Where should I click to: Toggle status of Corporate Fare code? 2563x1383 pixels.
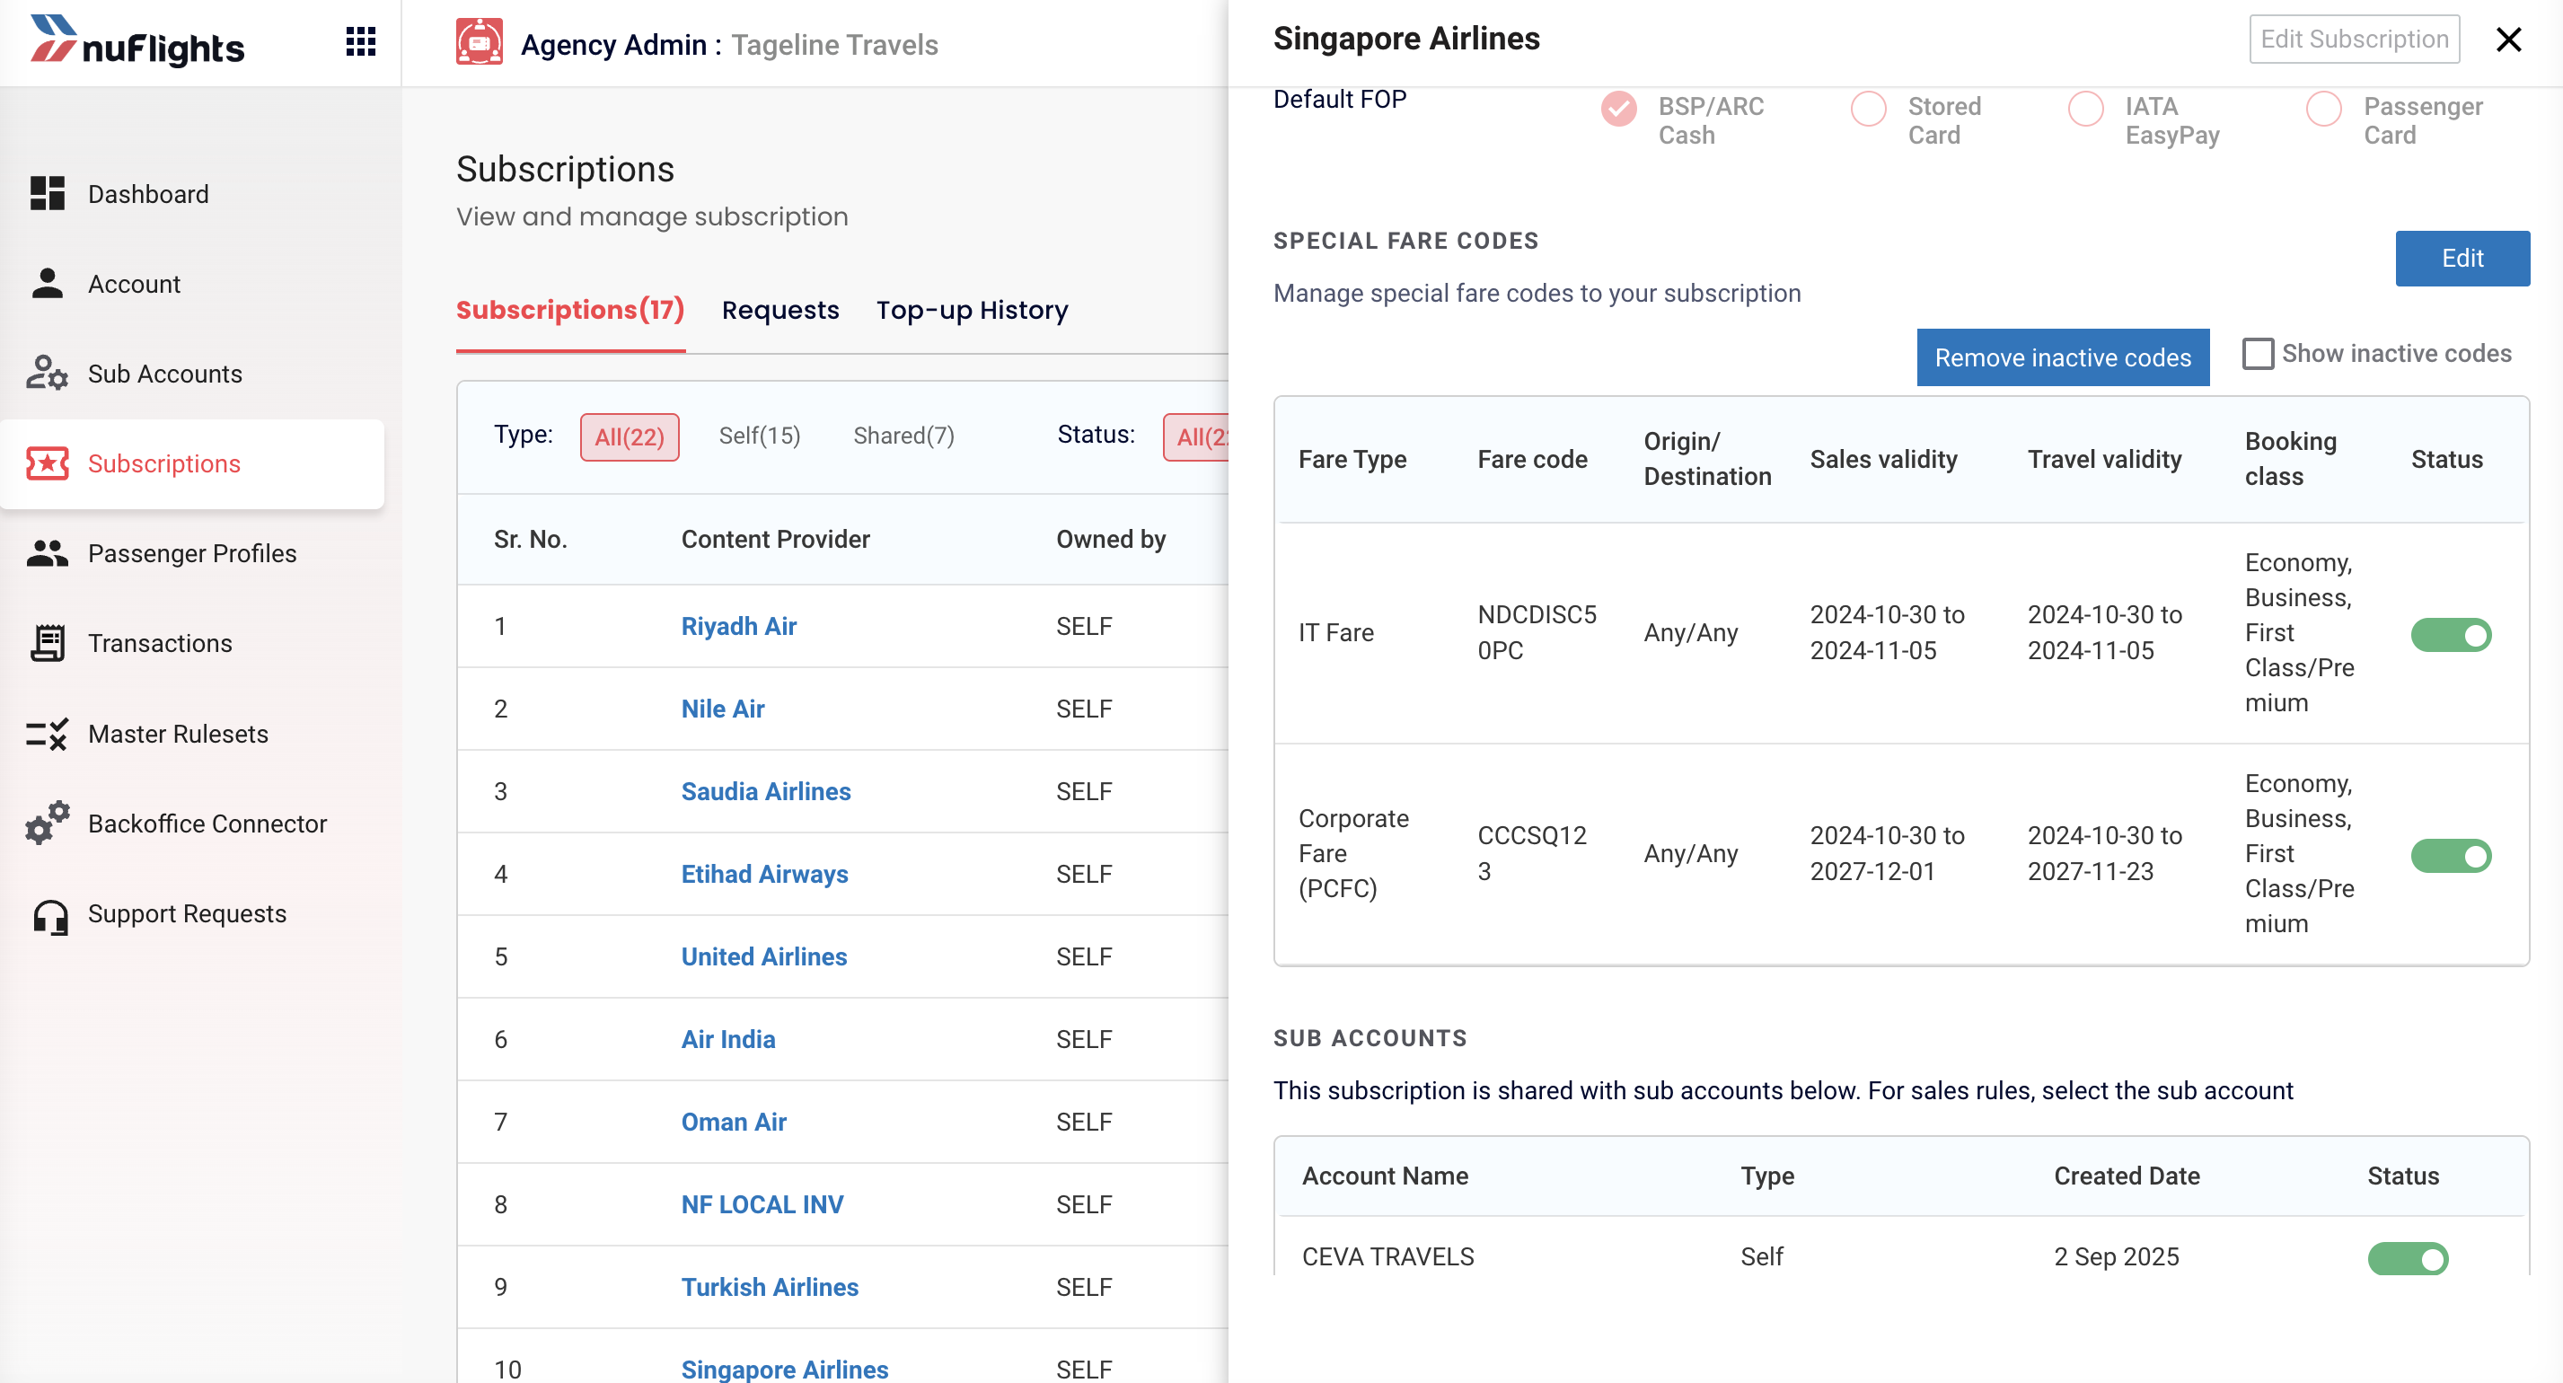[x=2451, y=855]
